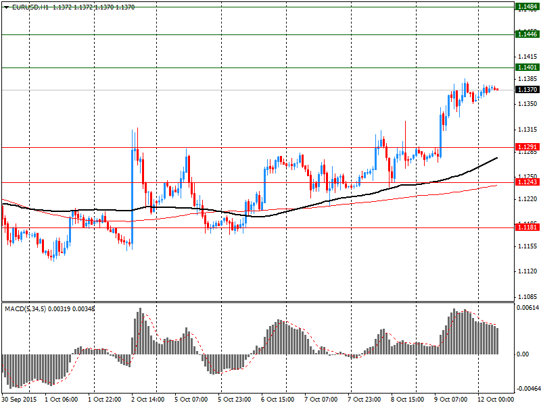Click the 1.1181 red support label
This screenshot has height=405, width=541.
coord(527,227)
